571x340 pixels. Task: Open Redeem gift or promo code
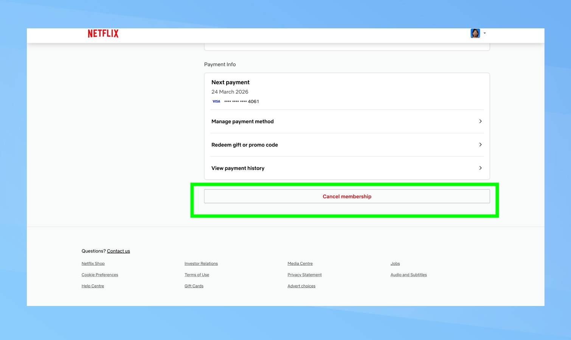245,145
